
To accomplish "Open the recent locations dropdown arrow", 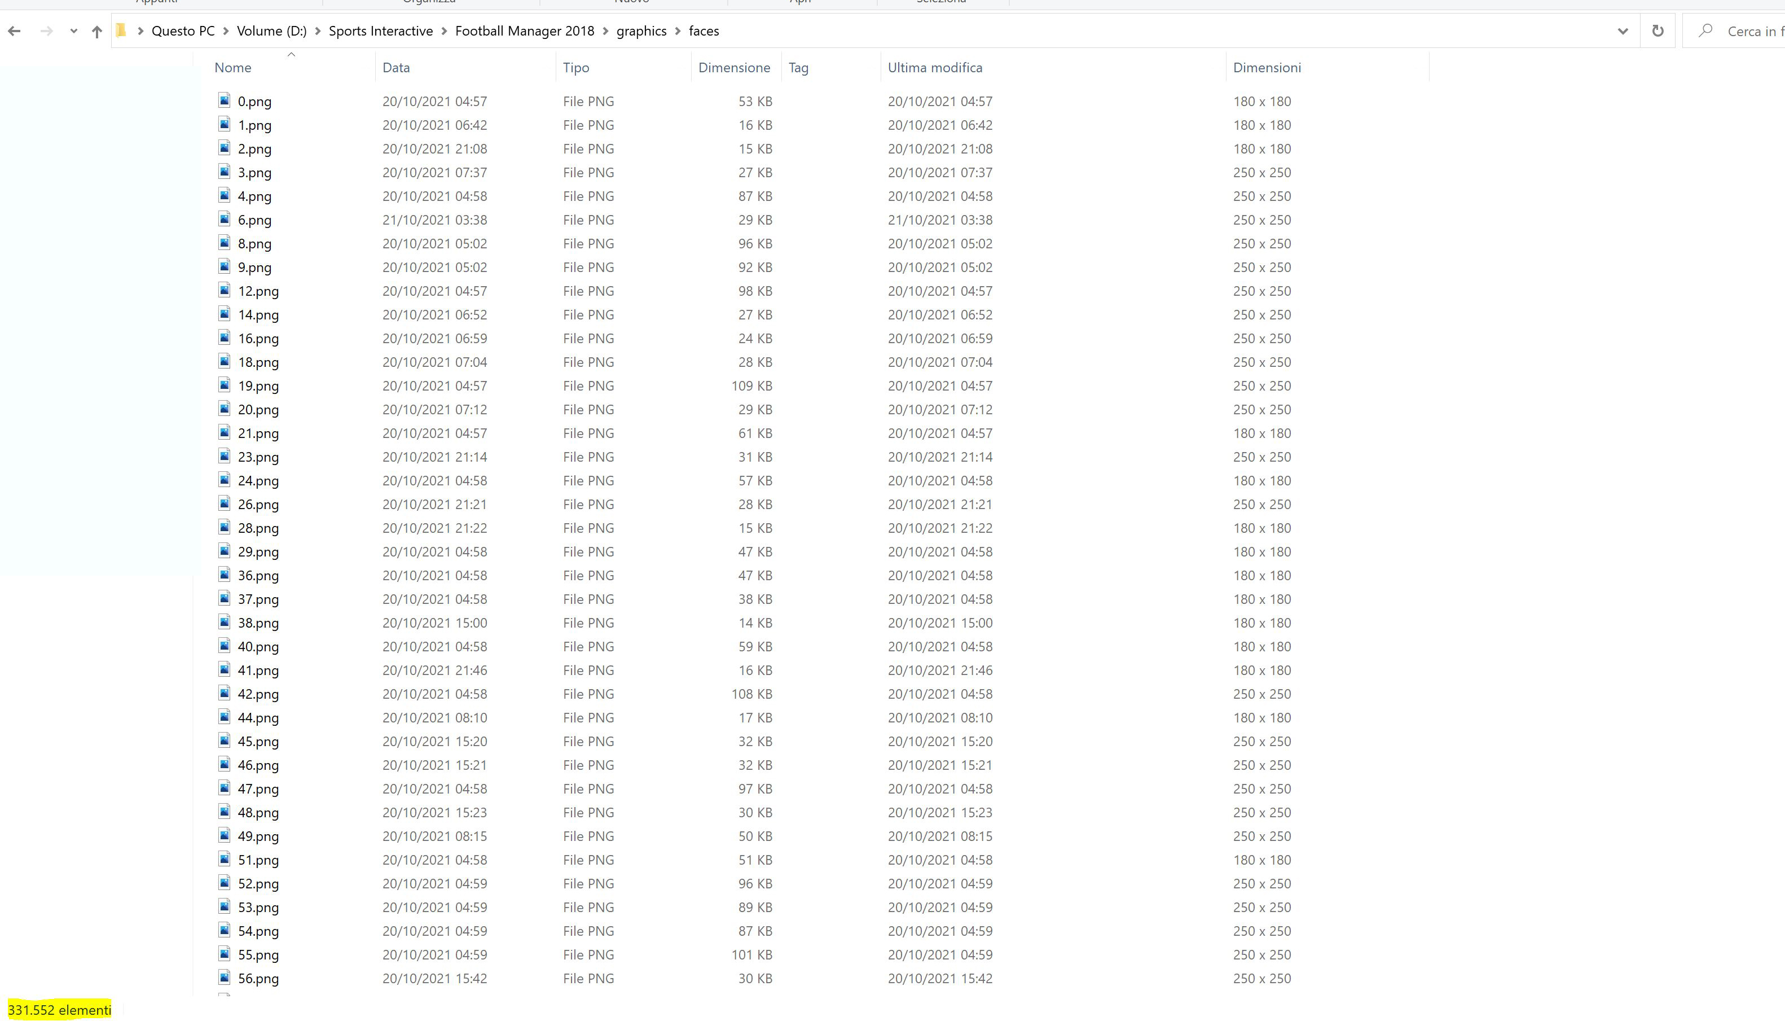I will (x=73, y=31).
